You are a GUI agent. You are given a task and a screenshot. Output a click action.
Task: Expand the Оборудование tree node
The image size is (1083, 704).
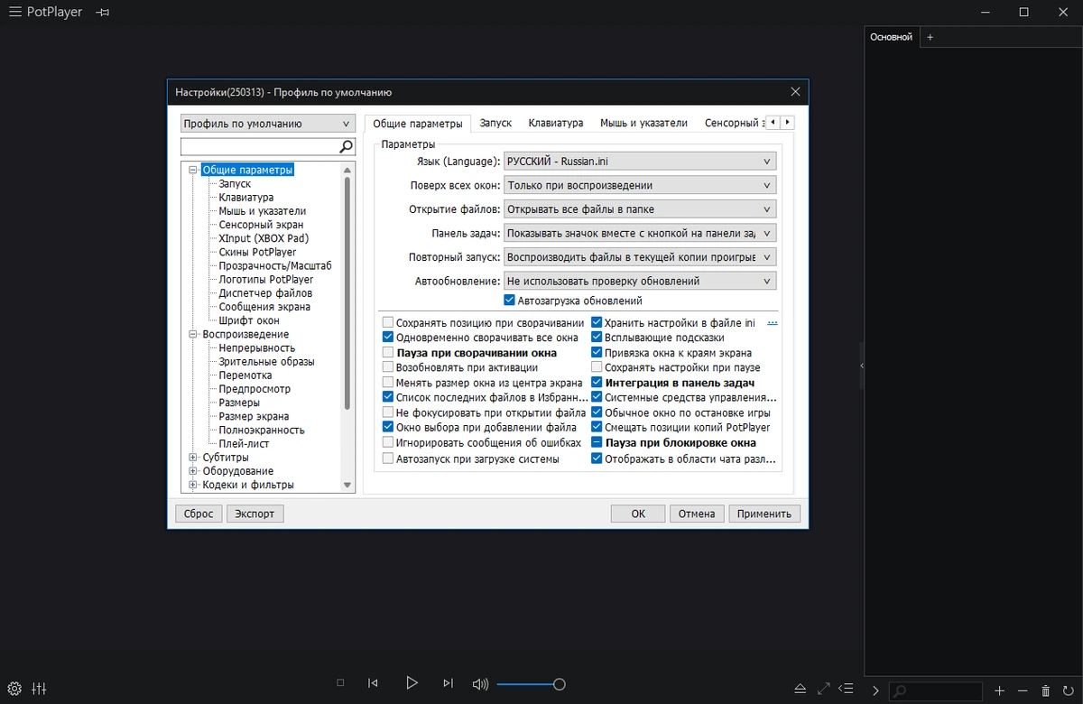pos(193,471)
